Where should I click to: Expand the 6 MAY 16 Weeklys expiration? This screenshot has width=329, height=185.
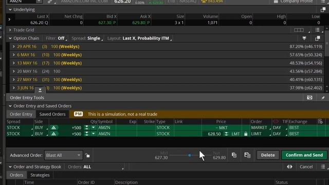(14, 55)
